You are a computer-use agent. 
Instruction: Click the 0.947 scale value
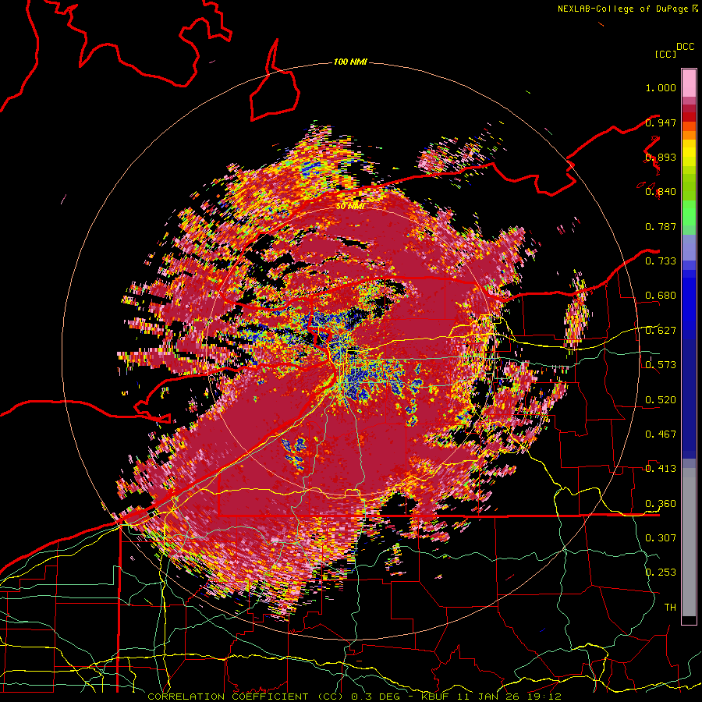pyautogui.click(x=661, y=122)
